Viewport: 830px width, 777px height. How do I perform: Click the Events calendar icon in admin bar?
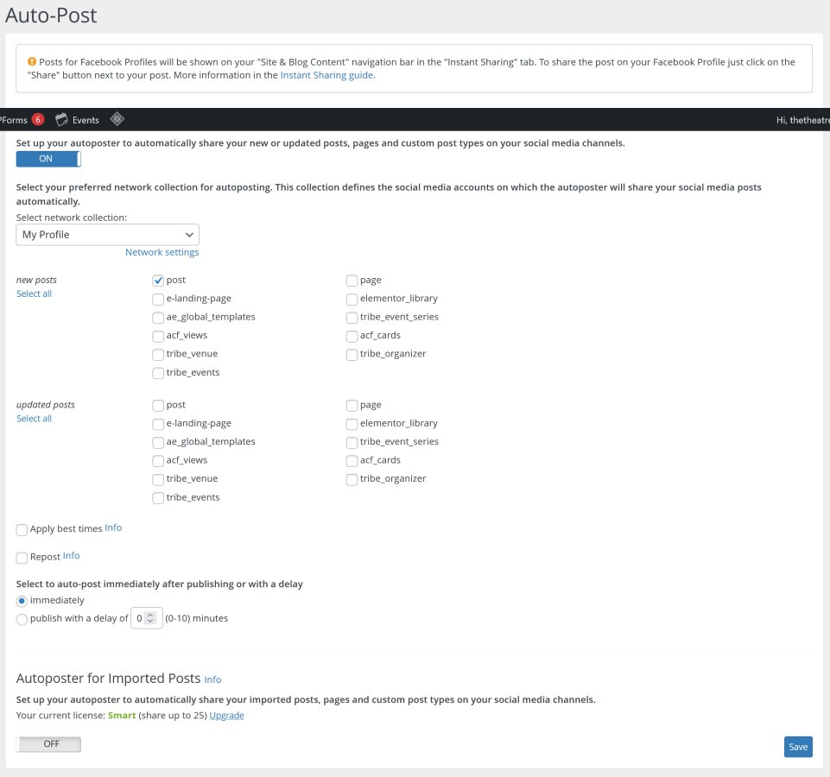tap(61, 120)
